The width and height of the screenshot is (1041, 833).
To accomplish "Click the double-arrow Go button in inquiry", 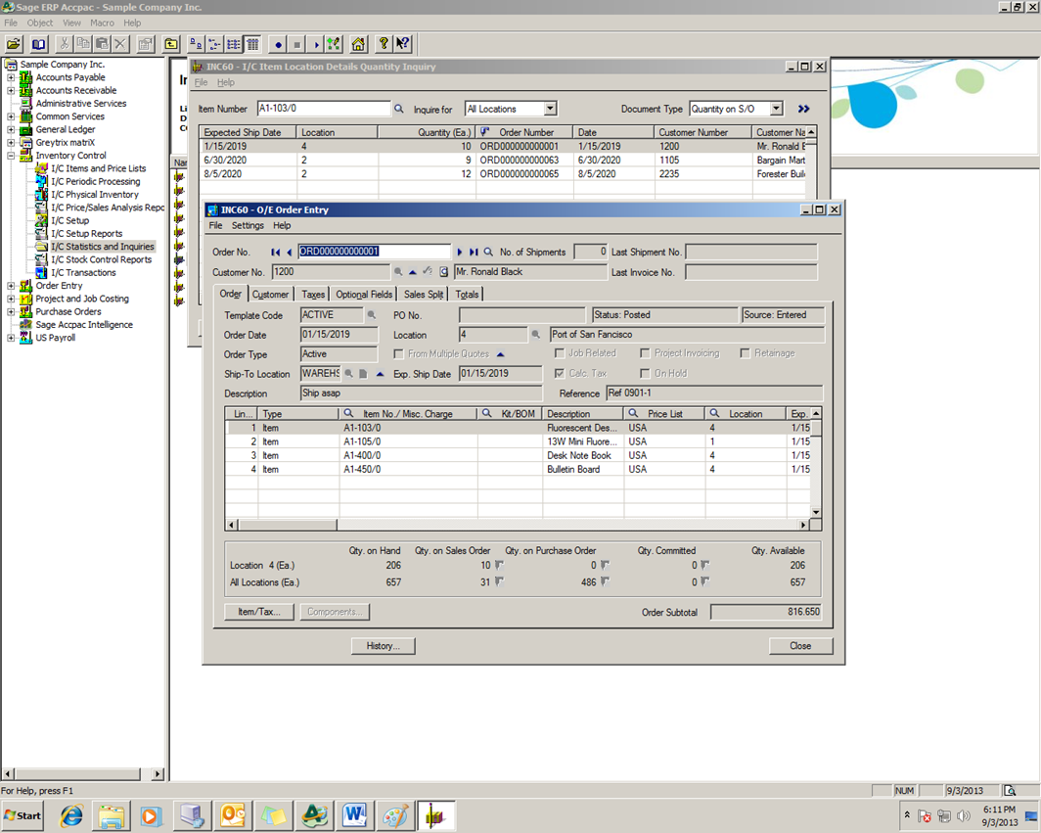I will tap(804, 109).
